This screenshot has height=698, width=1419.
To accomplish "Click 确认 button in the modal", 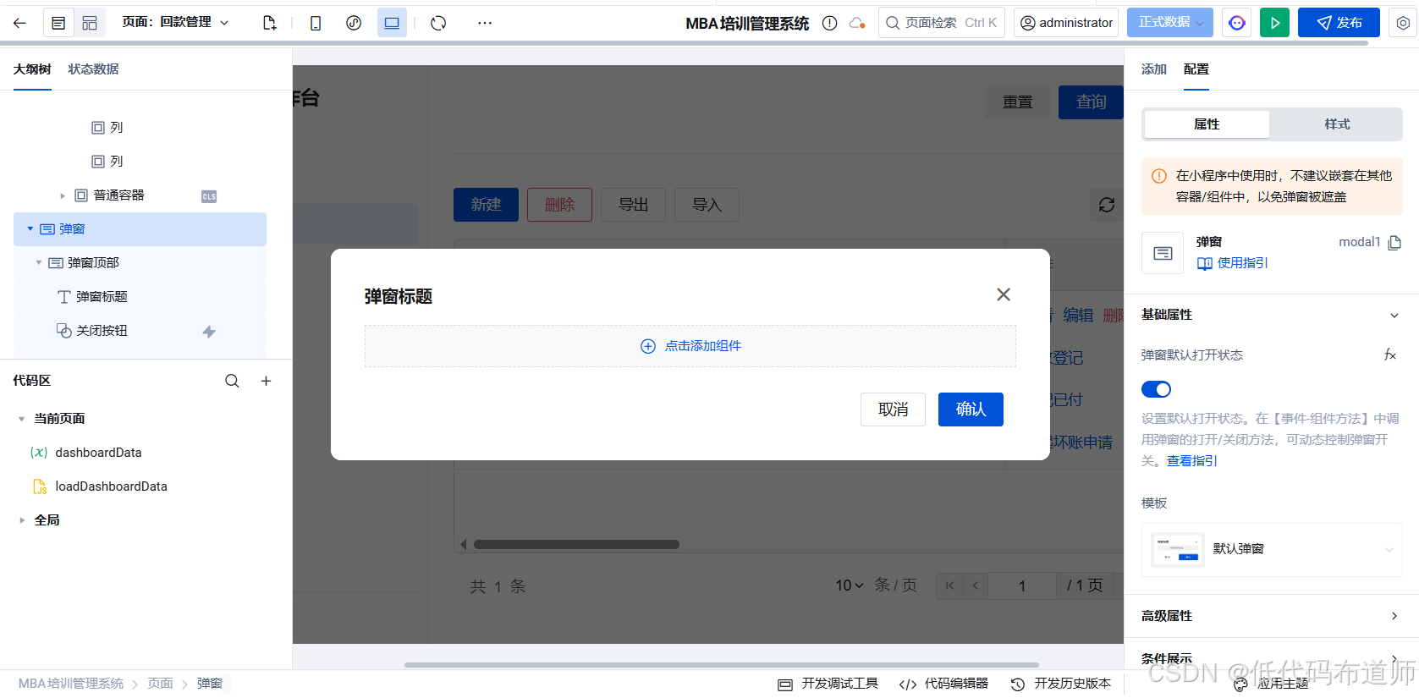I will pyautogui.click(x=971, y=409).
